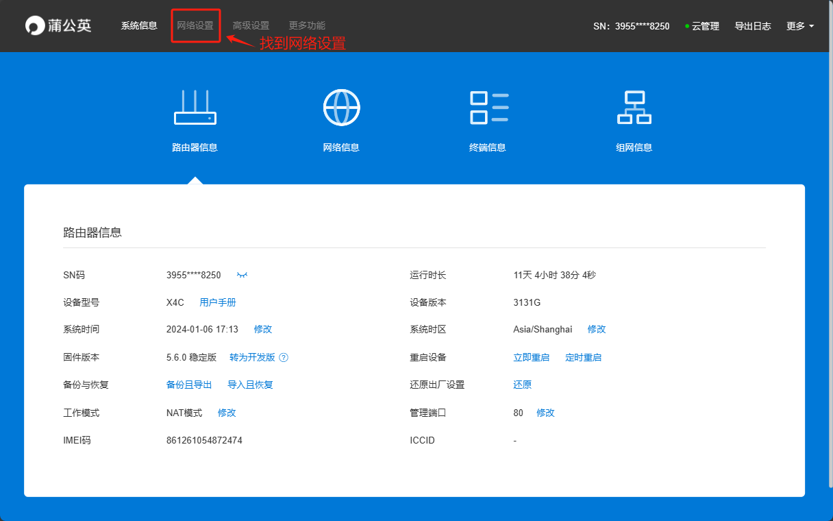Click 立即重启 to reboot device
833x521 pixels.
[x=532, y=357]
